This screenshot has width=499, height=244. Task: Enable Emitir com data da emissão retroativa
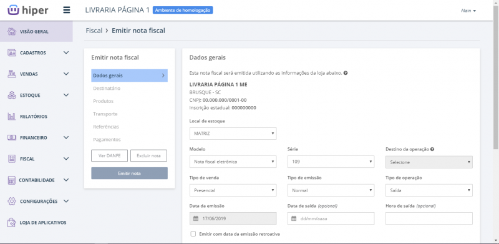[193, 234]
